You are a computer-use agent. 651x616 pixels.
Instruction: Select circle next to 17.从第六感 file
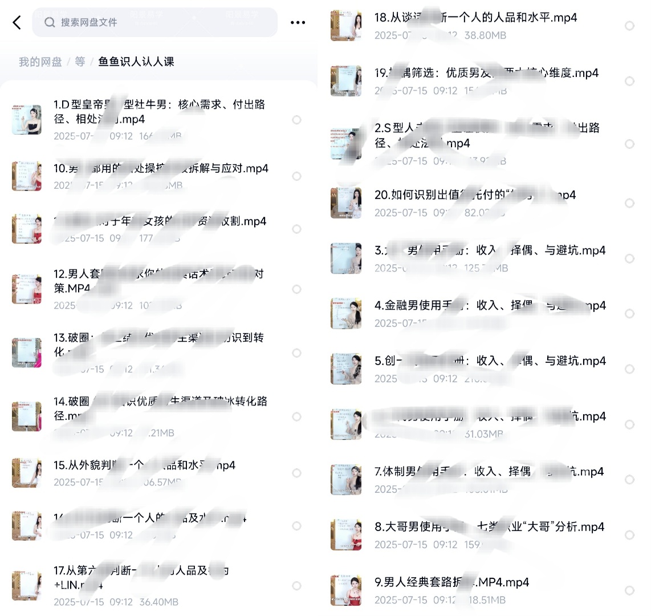(x=296, y=586)
